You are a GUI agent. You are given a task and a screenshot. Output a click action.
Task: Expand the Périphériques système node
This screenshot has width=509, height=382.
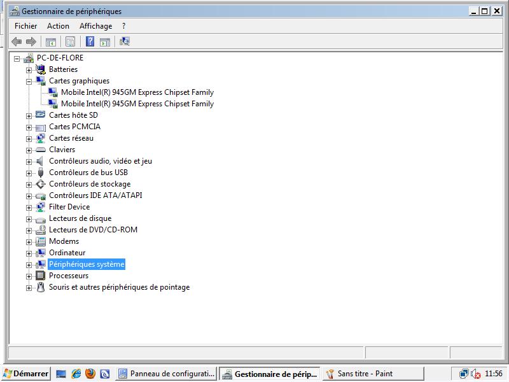[29, 265]
